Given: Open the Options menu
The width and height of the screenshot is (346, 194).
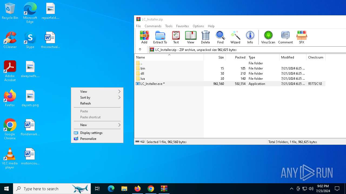Looking at the screenshot, I should coord(198,26).
